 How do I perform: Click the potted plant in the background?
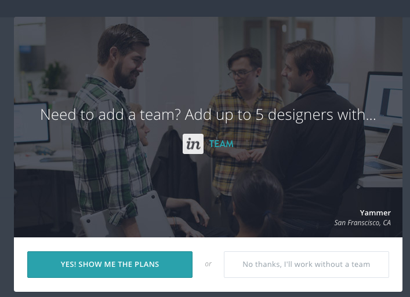point(53,77)
